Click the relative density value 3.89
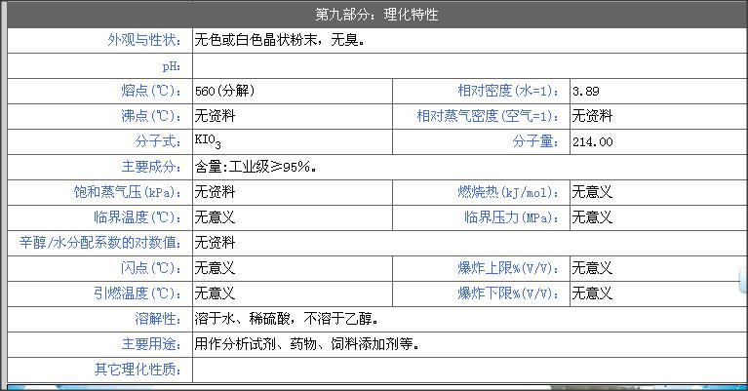 (586, 92)
